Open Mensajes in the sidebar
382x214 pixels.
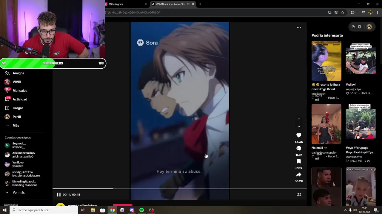tap(20, 91)
